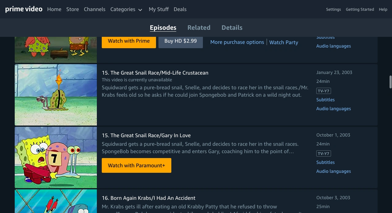Start a Watch Party

pyautogui.click(x=284, y=42)
